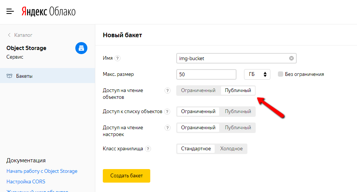This screenshot has width=357, height=192.
Task: Show help for Доступ на чтение настроек
Action: click(x=168, y=128)
